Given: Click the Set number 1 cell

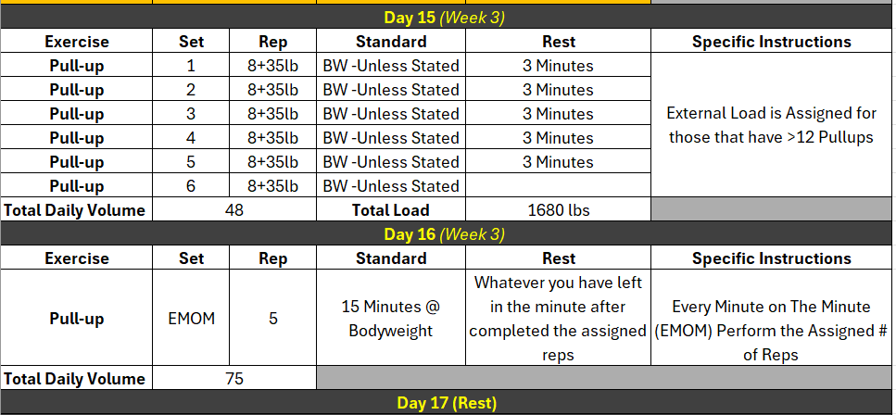Looking at the screenshot, I should 191,66.
